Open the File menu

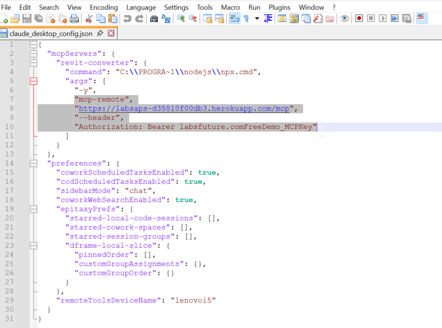[6, 7]
